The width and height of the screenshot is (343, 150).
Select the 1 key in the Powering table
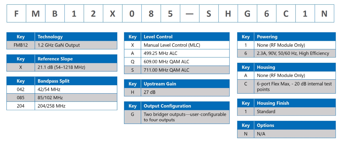[x=246, y=45]
